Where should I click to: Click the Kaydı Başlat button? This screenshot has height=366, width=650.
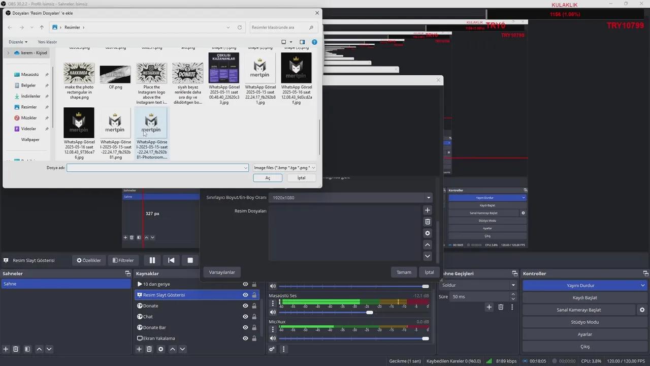tap(585, 297)
